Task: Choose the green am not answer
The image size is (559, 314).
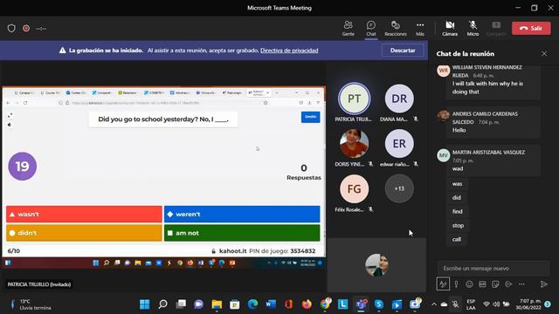Action: (242, 233)
